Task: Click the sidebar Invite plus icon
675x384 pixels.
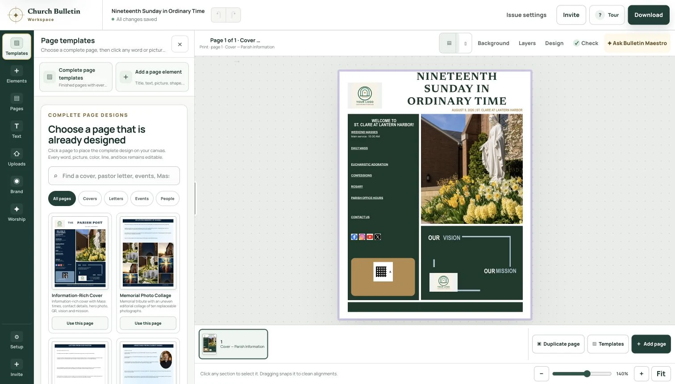Action: [x=17, y=364]
